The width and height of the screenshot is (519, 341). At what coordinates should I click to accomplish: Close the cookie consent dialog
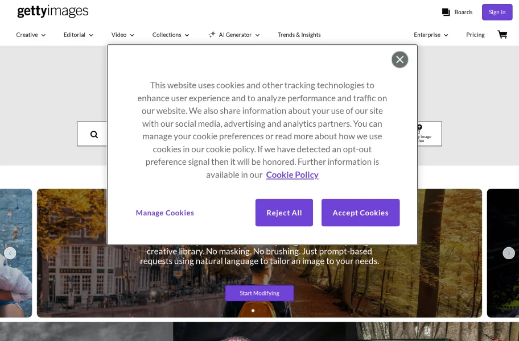pos(399,60)
